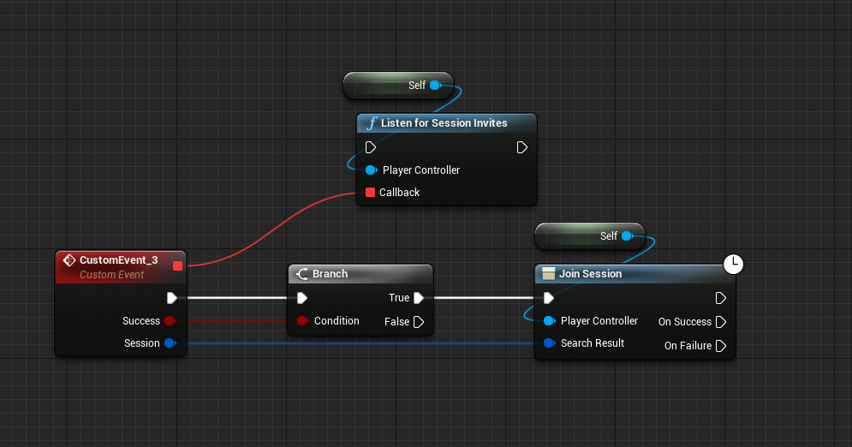This screenshot has height=447, width=852.
Task: Click the Search Result input pin
Action: coord(549,343)
